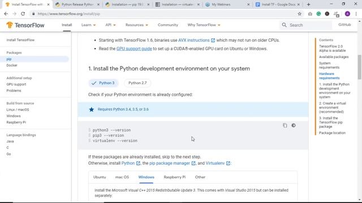Open the Community nav item

pyautogui.click(x=168, y=25)
